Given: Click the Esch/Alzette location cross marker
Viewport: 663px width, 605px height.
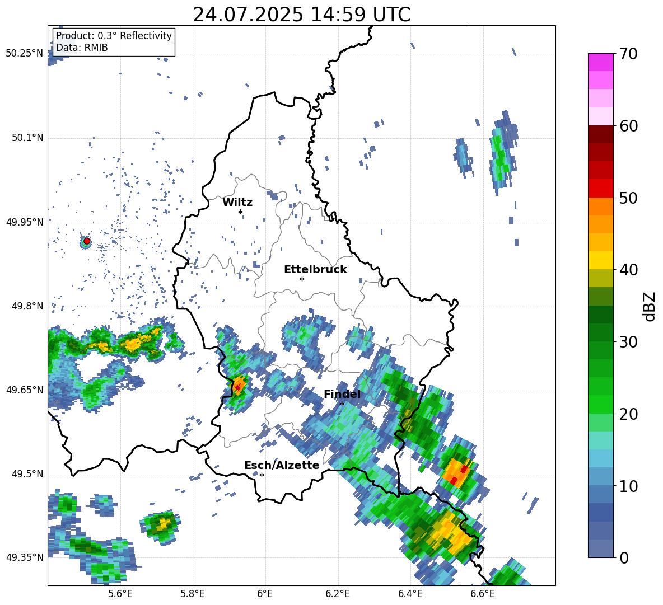Looking at the screenshot, I should [x=262, y=475].
